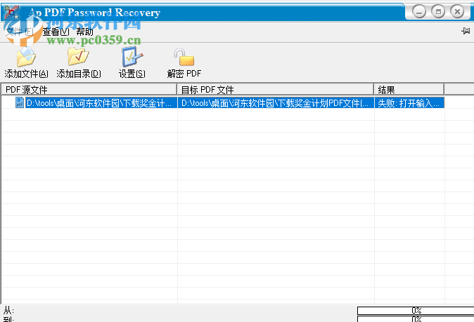
Task: Click the Add File (添加文件) toolbar icon
Action: click(26, 57)
